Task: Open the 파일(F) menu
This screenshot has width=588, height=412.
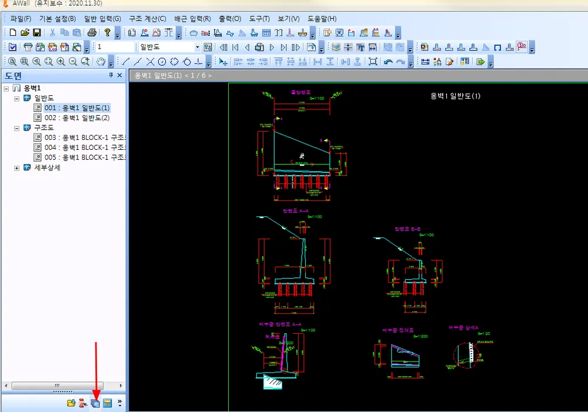Action: 21,19
